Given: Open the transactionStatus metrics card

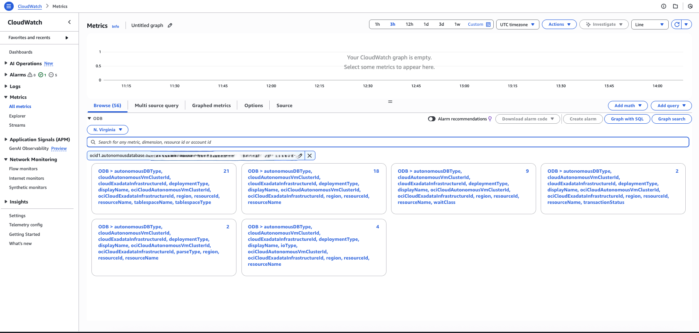Looking at the screenshot, I should point(613,189).
